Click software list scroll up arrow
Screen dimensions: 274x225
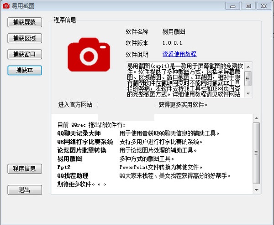pyautogui.click(x=256, y=118)
